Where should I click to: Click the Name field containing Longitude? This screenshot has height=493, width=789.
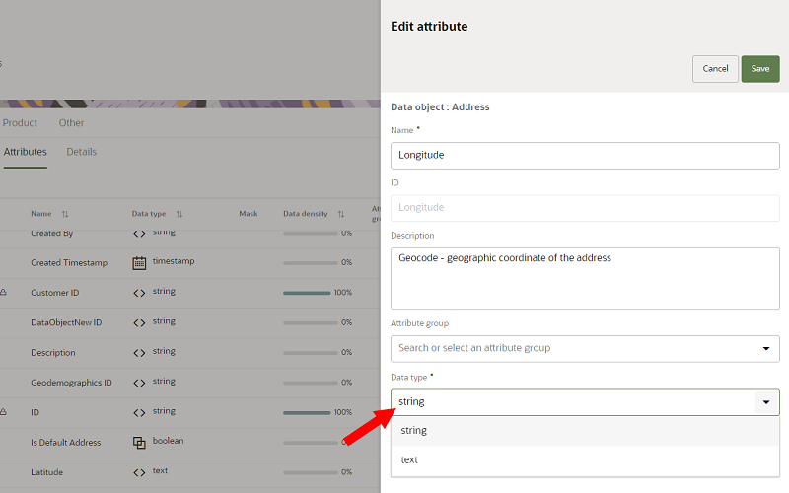[x=585, y=155]
